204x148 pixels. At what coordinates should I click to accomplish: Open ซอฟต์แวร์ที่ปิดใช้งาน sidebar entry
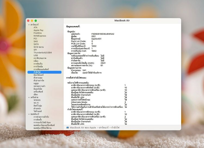point(42,128)
